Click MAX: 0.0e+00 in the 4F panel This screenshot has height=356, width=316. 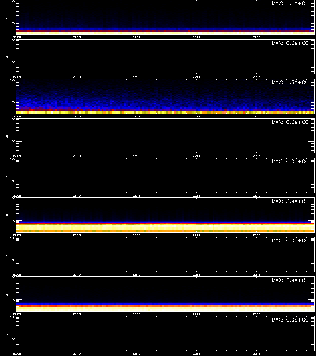pos(290,122)
